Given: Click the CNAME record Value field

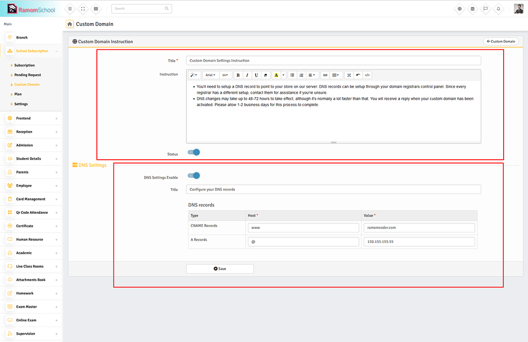Looking at the screenshot, I should tap(419, 228).
